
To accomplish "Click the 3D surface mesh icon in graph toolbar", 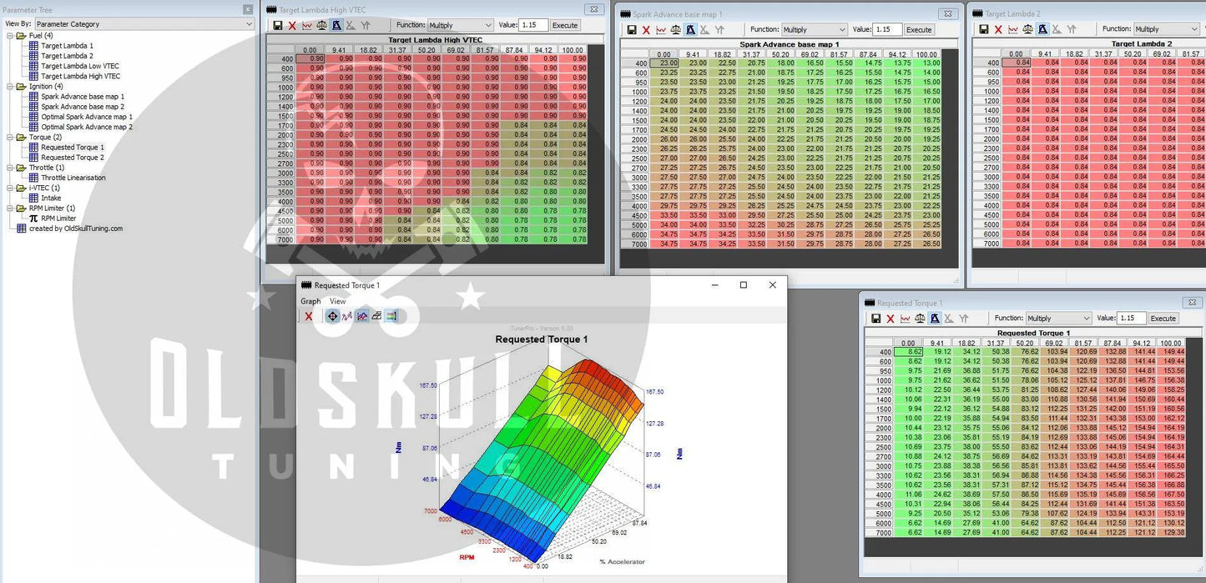I will [377, 316].
